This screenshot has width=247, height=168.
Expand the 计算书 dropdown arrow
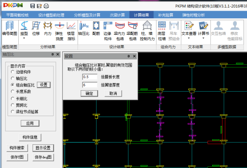tap(203, 38)
